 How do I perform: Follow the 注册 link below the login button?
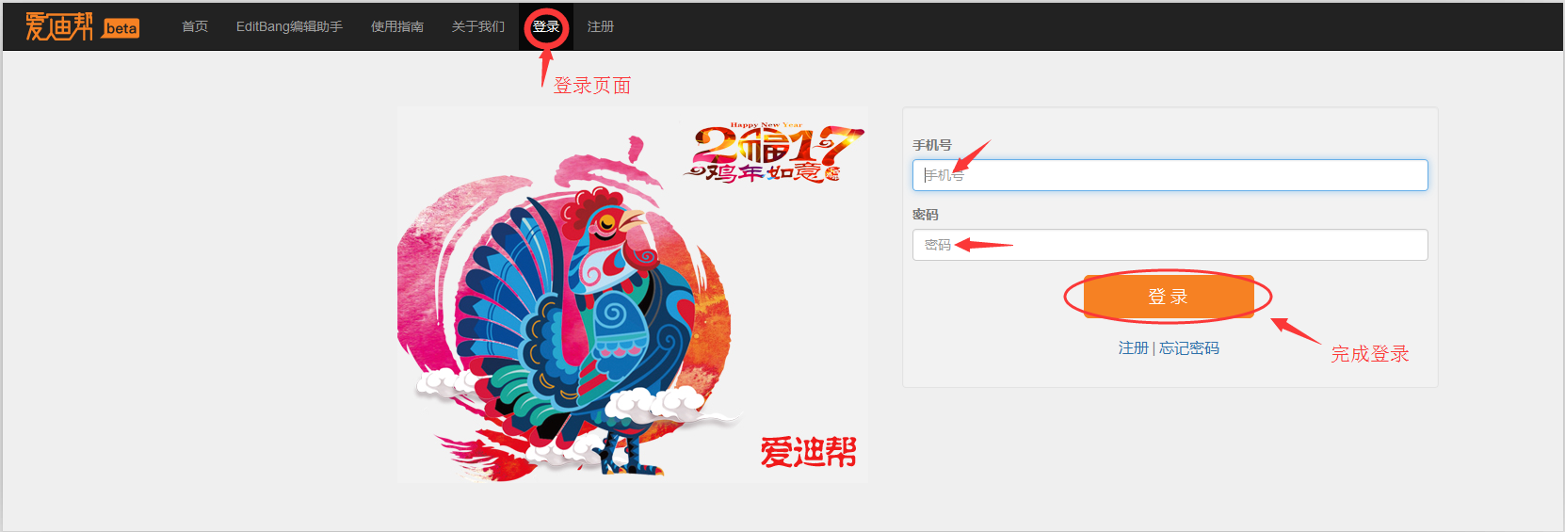tap(1133, 348)
